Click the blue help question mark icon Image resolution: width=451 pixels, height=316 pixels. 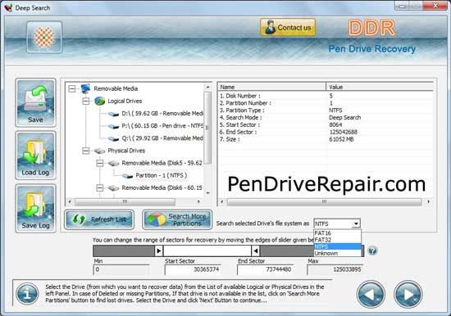(372, 251)
